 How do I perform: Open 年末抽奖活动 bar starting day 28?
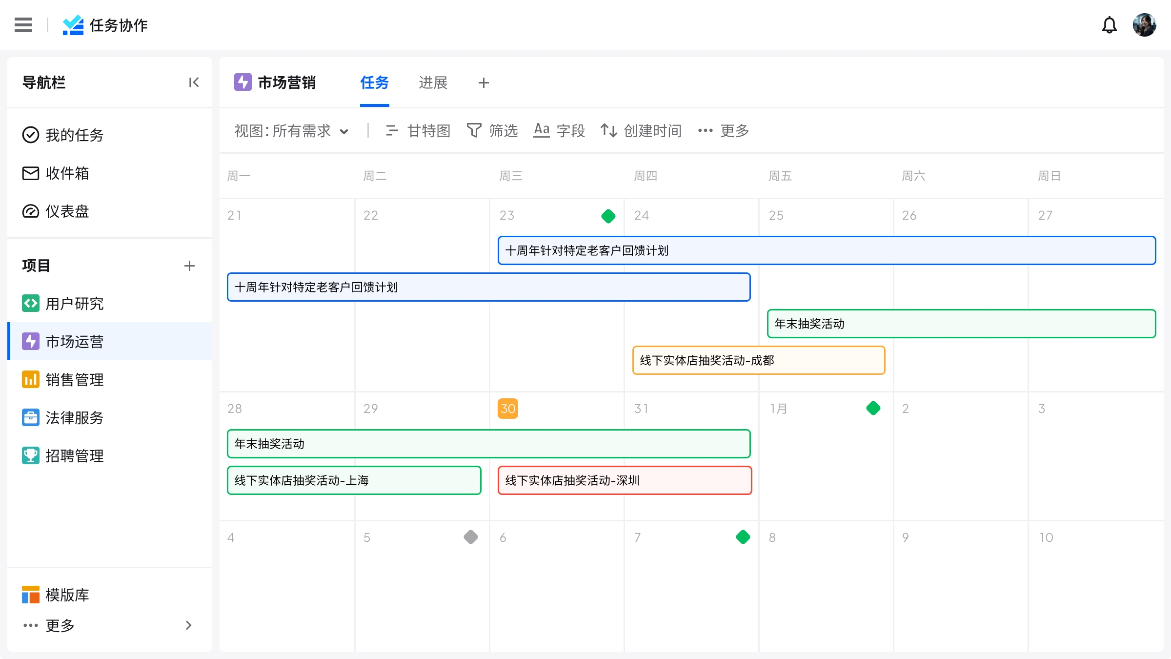488,444
